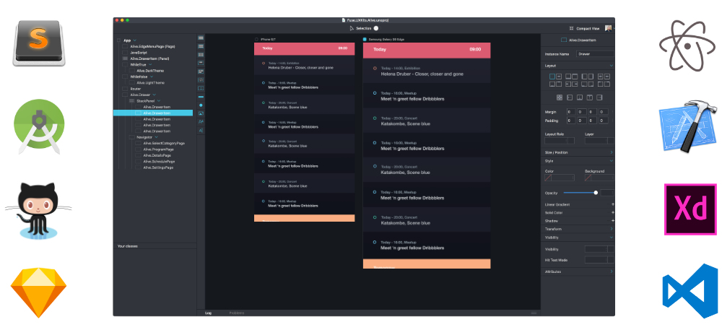Viewport: 722px width, 335px height.
Task: Click the Selection cursor icon in top bar
Action: pyautogui.click(x=352, y=29)
